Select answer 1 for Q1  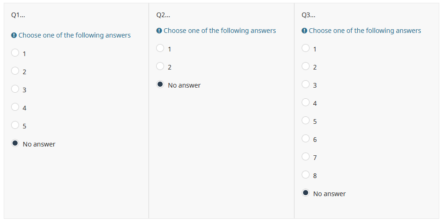(15, 53)
